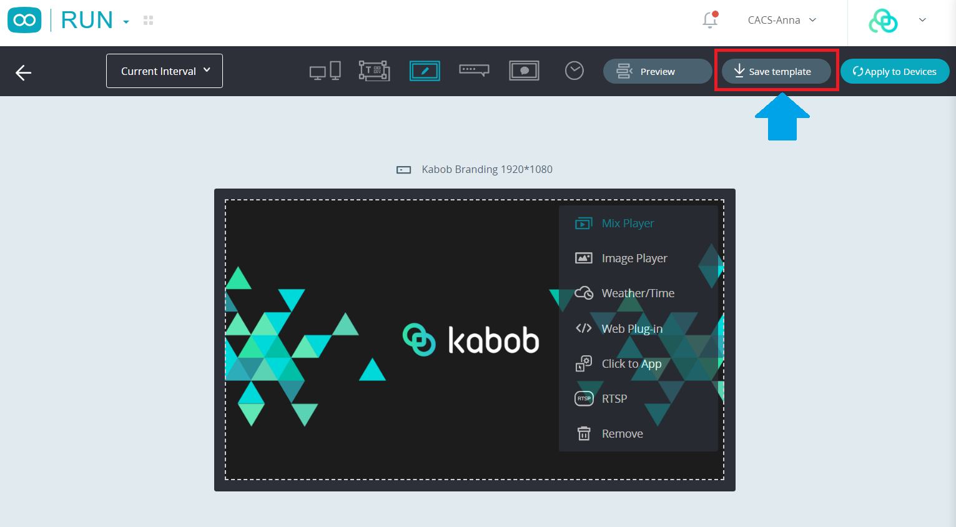This screenshot has height=527, width=956.
Task: Open the notifications bell
Action: coord(710,20)
